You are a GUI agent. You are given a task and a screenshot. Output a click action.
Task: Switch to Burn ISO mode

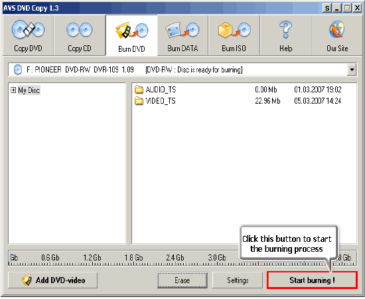click(x=234, y=36)
